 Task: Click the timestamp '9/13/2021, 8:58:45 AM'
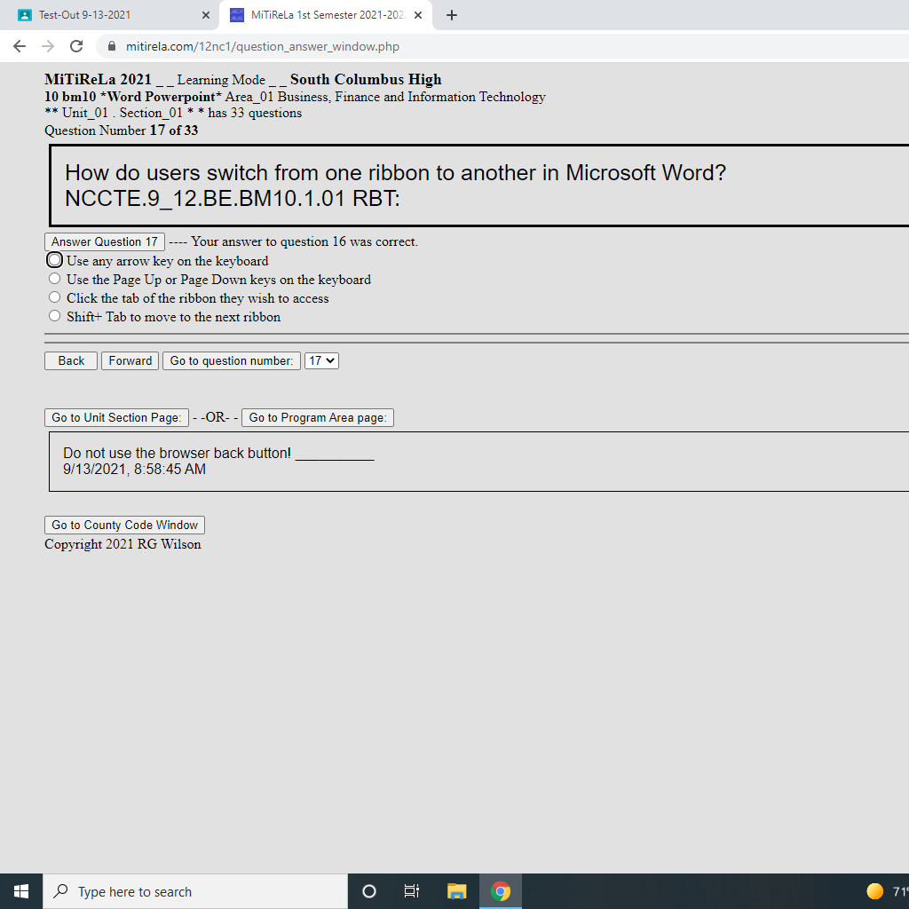[x=135, y=469]
